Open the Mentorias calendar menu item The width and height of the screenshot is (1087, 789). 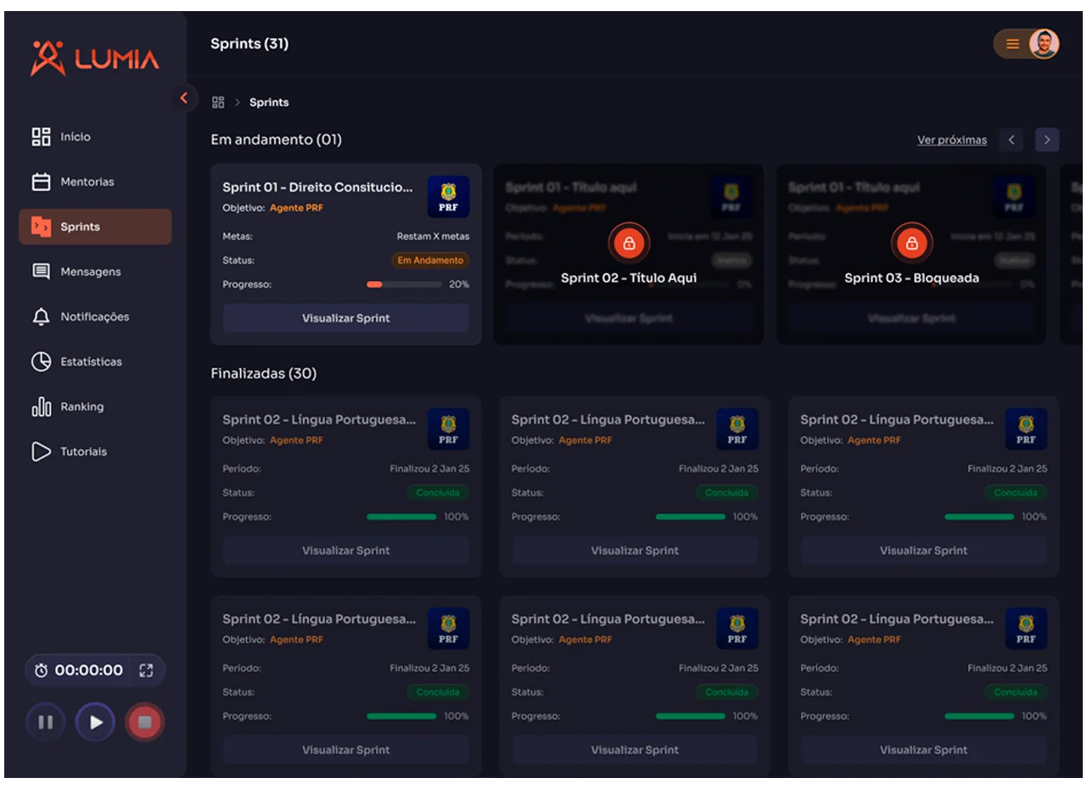tap(42, 182)
